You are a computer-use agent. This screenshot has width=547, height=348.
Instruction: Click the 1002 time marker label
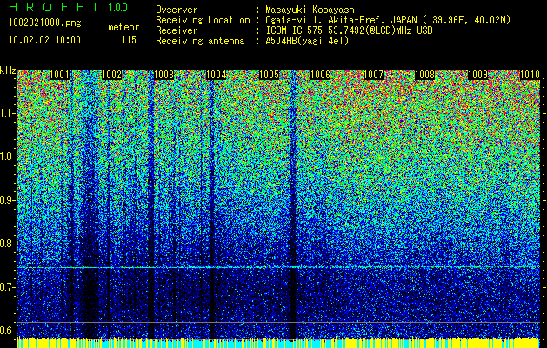111,75
